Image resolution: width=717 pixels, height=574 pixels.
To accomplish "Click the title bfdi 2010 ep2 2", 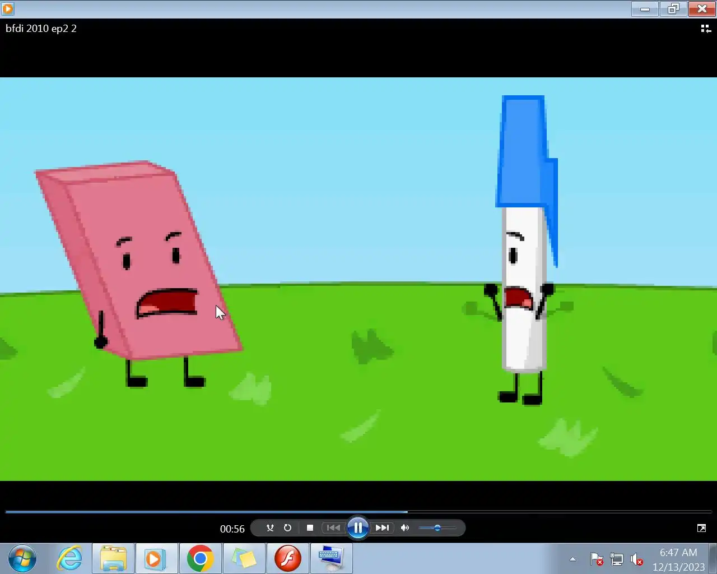I will [x=41, y=28].
